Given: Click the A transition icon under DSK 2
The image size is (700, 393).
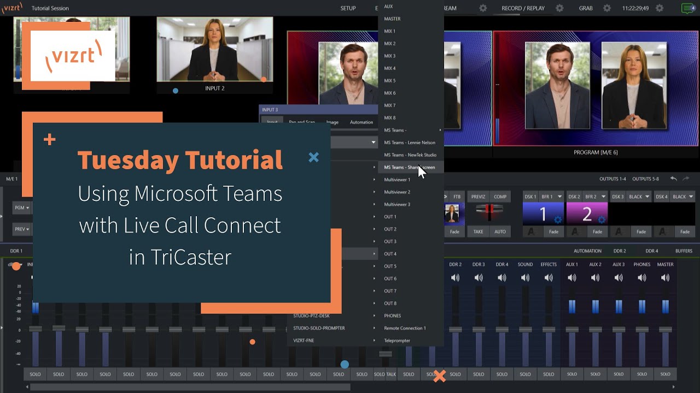Looking at the screenshot, I should coord(576,231).
